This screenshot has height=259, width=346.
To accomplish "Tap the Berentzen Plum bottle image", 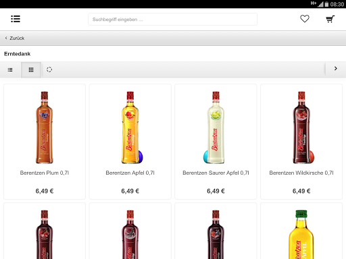I will (45, 127).
